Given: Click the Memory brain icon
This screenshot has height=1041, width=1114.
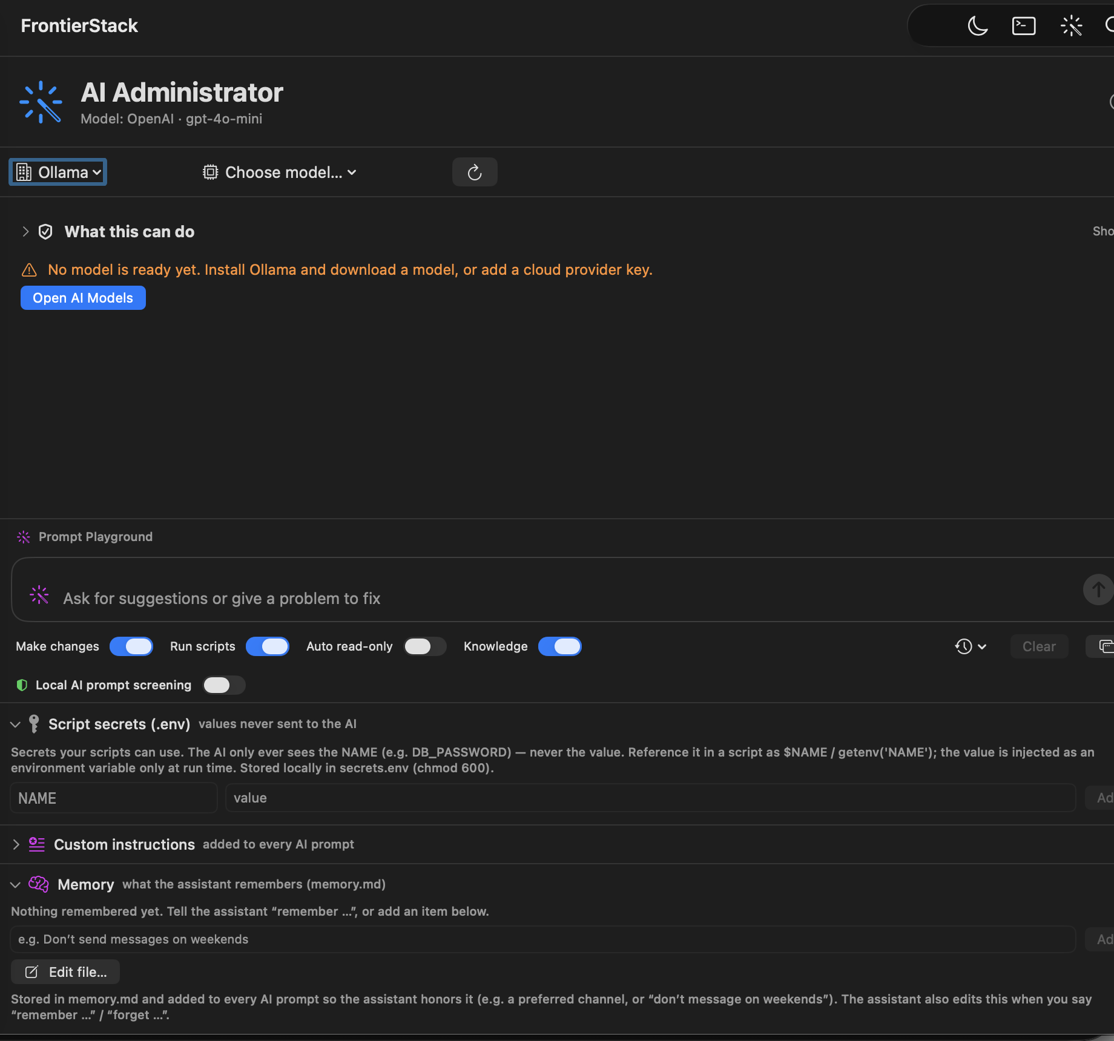Looking at the screenshot, I should click(x=39, y=884).
